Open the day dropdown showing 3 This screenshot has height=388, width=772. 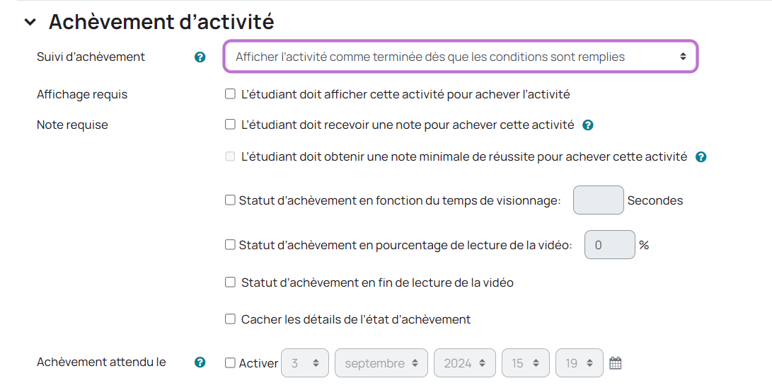tap(305, 363)
